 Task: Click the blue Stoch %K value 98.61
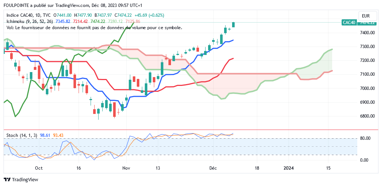point(45,135)
